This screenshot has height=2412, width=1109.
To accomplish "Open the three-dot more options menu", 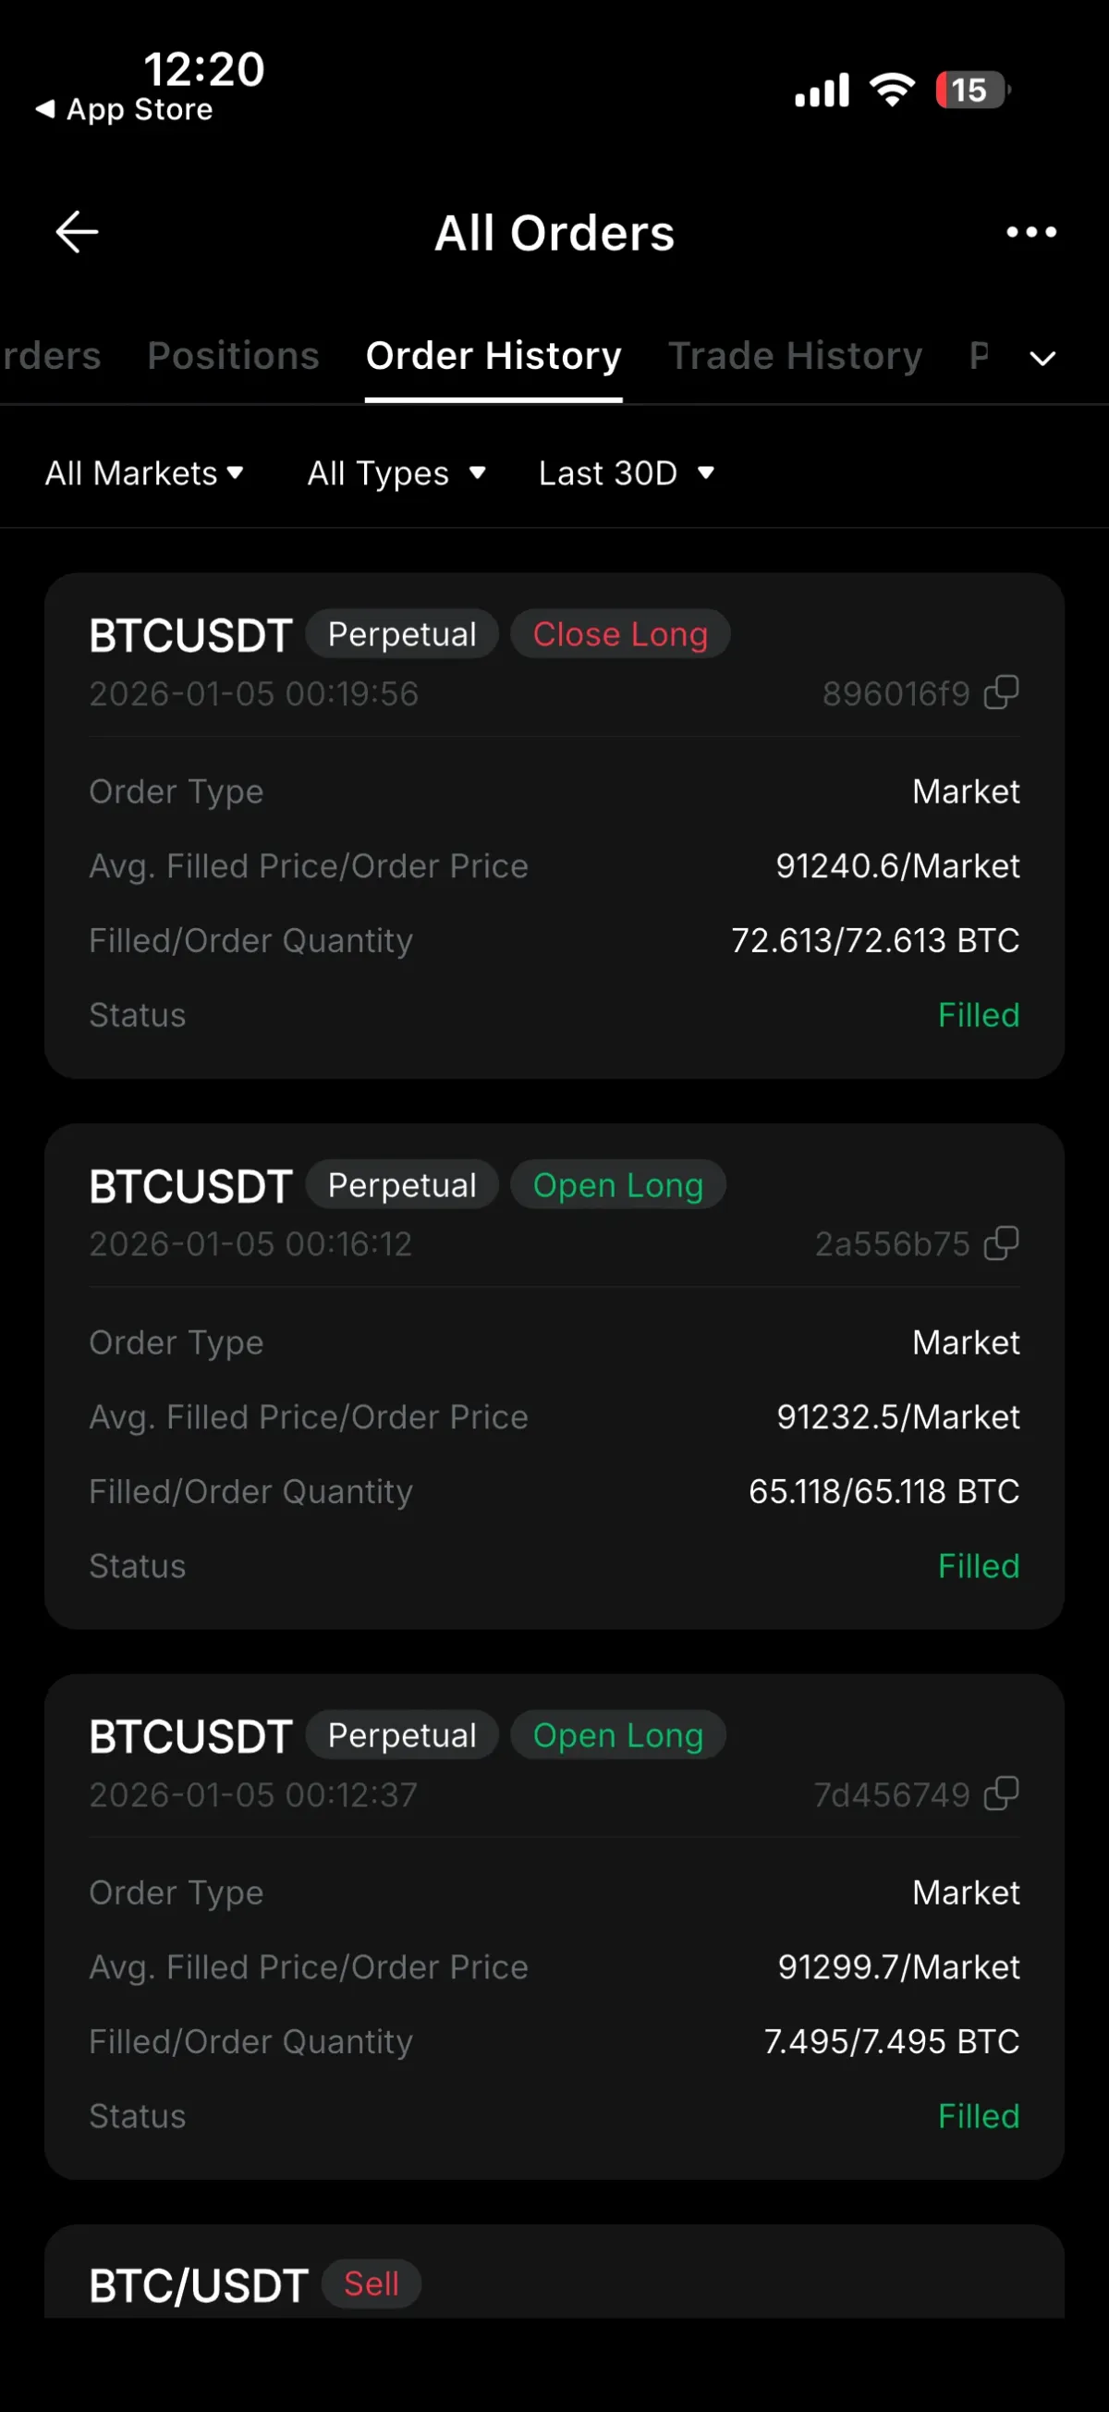I will [x=1030, y=232].
